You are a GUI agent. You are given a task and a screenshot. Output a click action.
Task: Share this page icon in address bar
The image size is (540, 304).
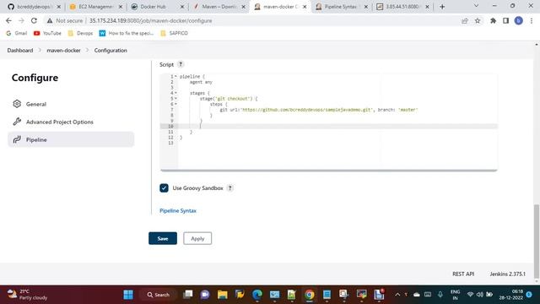coord(465,20)
